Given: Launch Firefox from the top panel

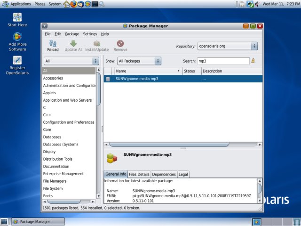Looking at the screenshot, I should tap(73, 4).
